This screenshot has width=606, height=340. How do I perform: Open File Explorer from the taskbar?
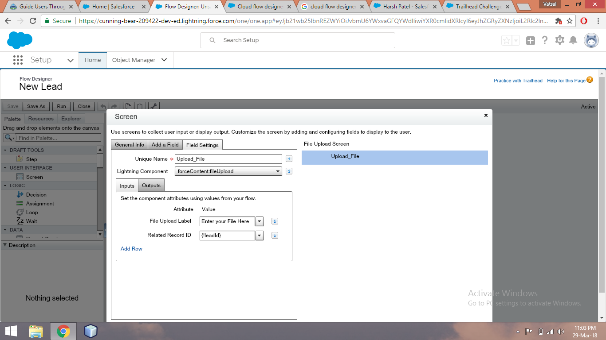(36, 331)
